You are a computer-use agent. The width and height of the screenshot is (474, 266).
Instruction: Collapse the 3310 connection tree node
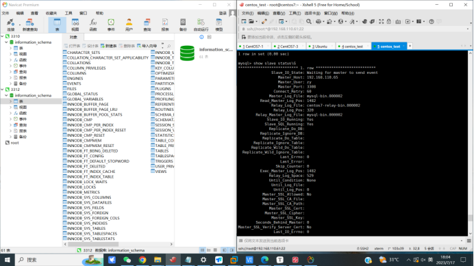3,36
